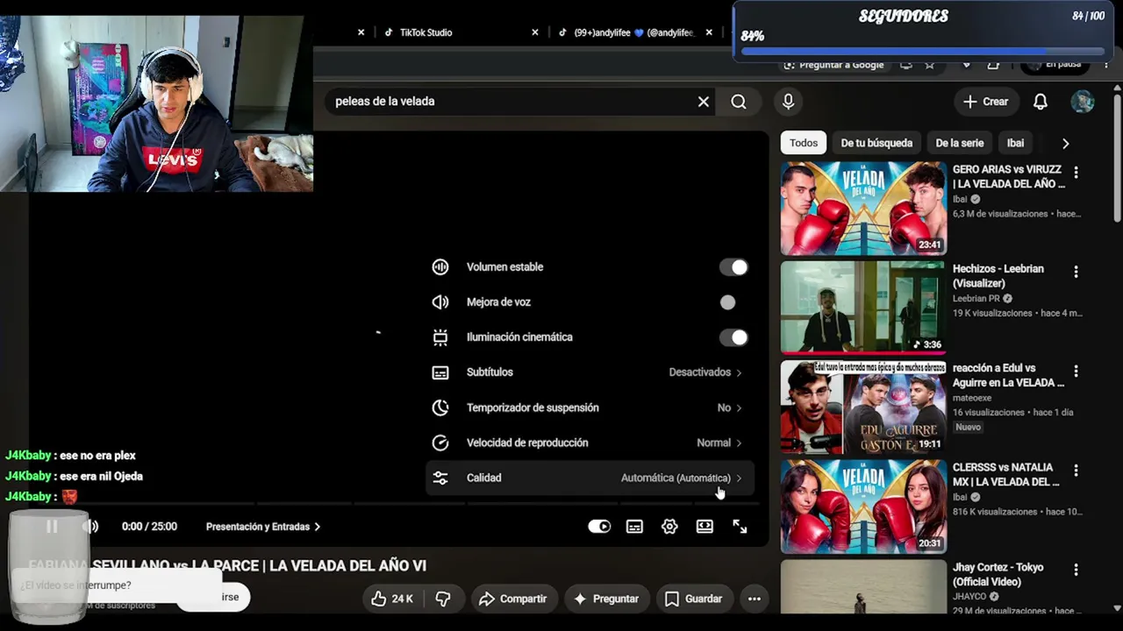Toggle Volumen estable switch

(x=733, y=267)
